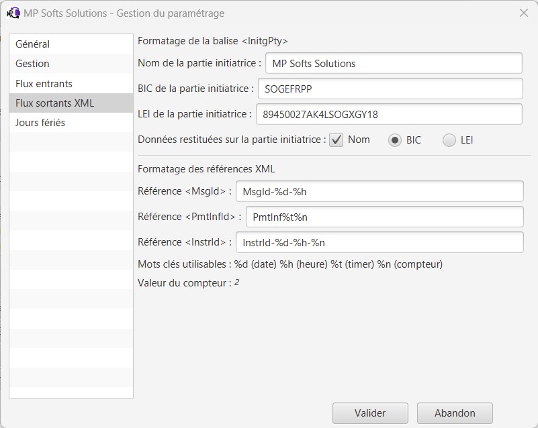538x428 pixels.
Task: Toggle the Nom checkbox
Action: tap(336, 140)
